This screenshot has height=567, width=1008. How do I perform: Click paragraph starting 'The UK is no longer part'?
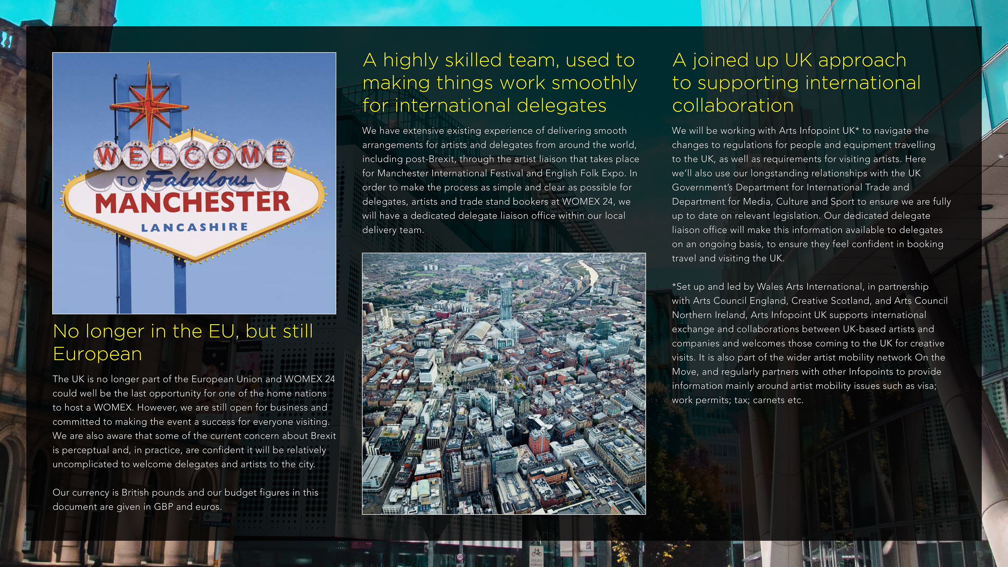[194, 421]
